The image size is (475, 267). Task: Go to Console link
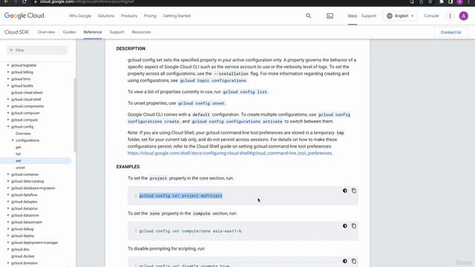point(431,16)
